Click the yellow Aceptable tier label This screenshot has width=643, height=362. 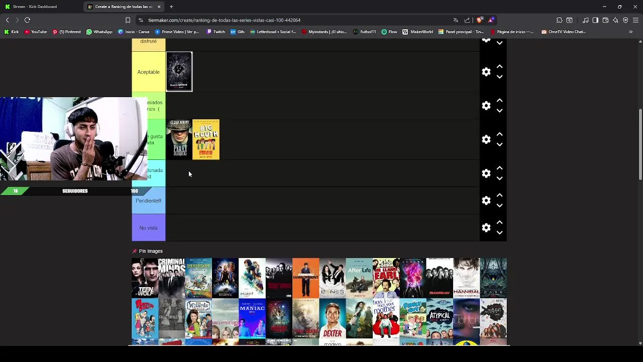pyautogui.click(x=149, y=72)
